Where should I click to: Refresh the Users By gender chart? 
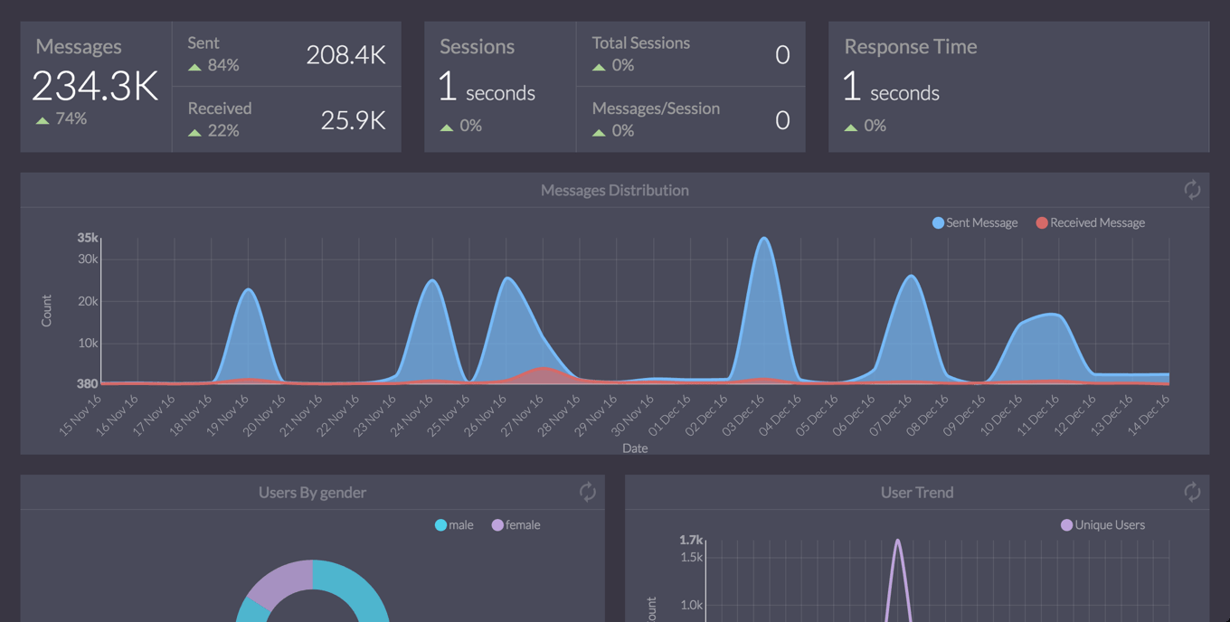(x=588, y=492)
